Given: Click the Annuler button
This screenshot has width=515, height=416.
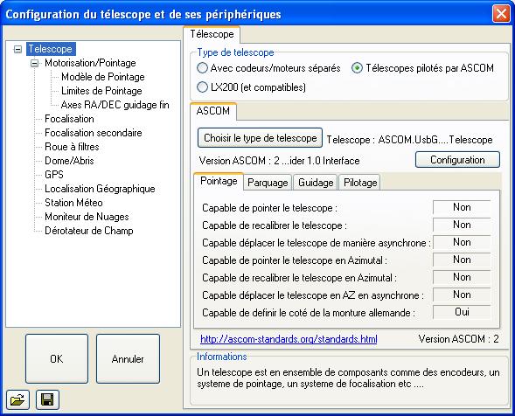Looking at the screenshot, I should click(x=128, y=359).
